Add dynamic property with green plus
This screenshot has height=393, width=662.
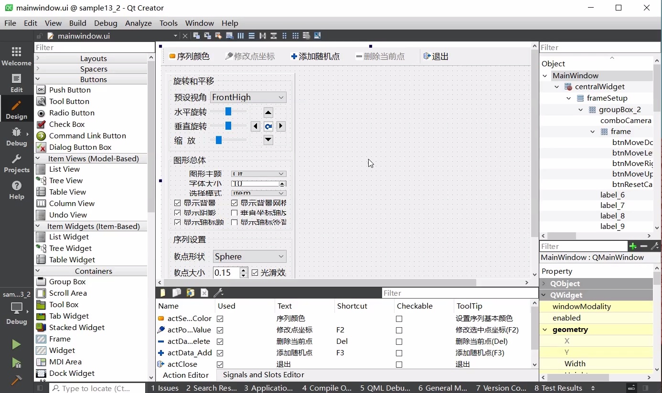coord(633,246)
